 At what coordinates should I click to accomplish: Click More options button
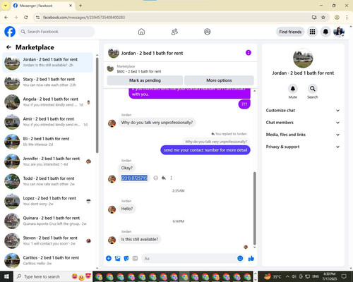(219, 80)
